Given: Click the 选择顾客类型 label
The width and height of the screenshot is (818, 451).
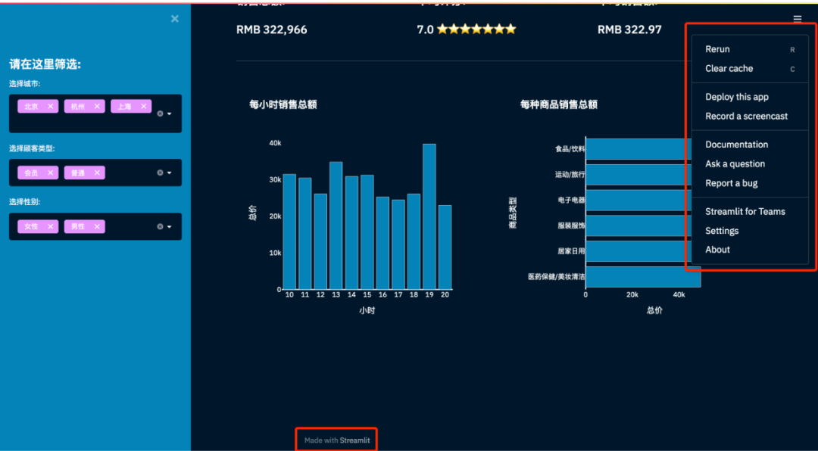Looking at the screenshot, I should click(32, 148).
